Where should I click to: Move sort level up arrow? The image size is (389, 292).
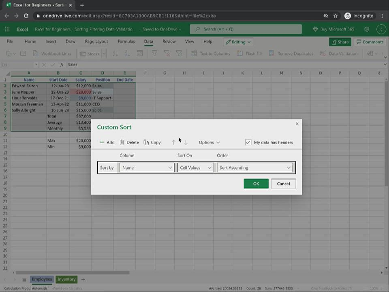(x=173, y=142)
